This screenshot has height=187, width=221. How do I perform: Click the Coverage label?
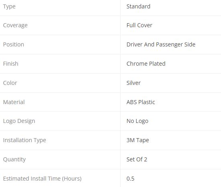click(x=15, y=26)
